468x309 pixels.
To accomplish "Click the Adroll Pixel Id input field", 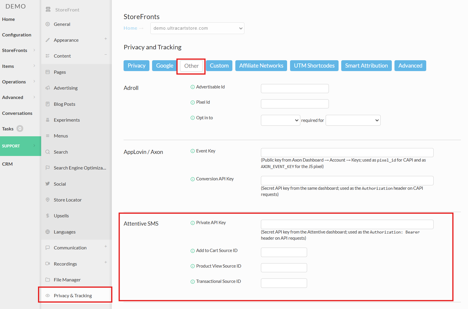I will [x=295, y=104].
